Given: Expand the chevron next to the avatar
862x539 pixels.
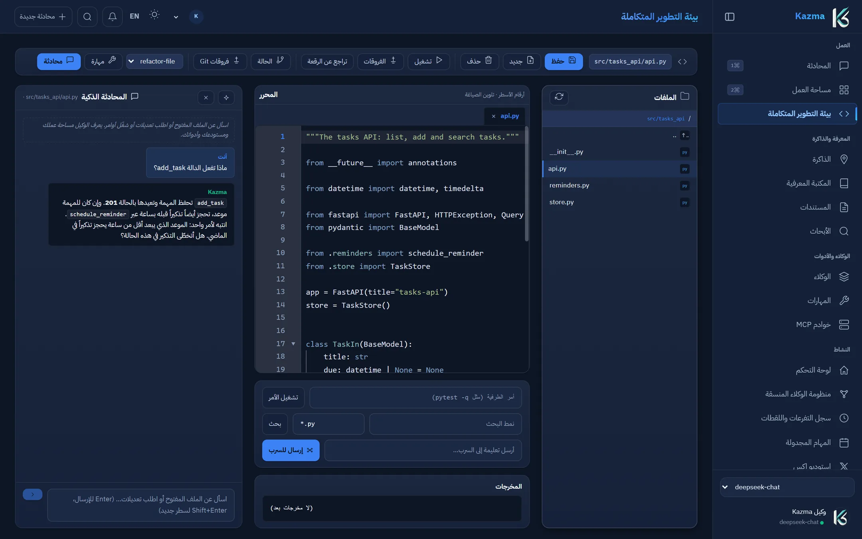Looking at the screenshot, I should (x=176, y=17).
